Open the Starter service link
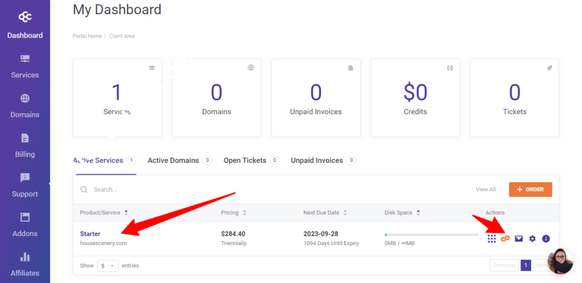The image size is (582, 283). (90, 234)
